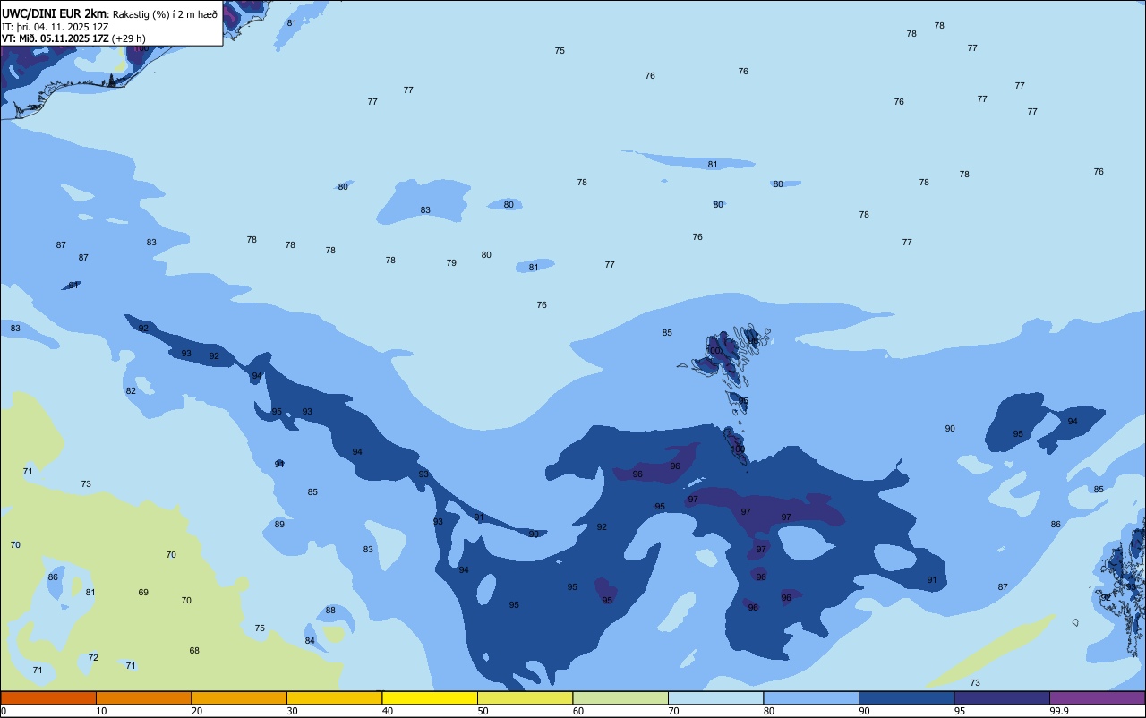Click the pale yellow 50–60 legend swatch

(x=525, y=697)
